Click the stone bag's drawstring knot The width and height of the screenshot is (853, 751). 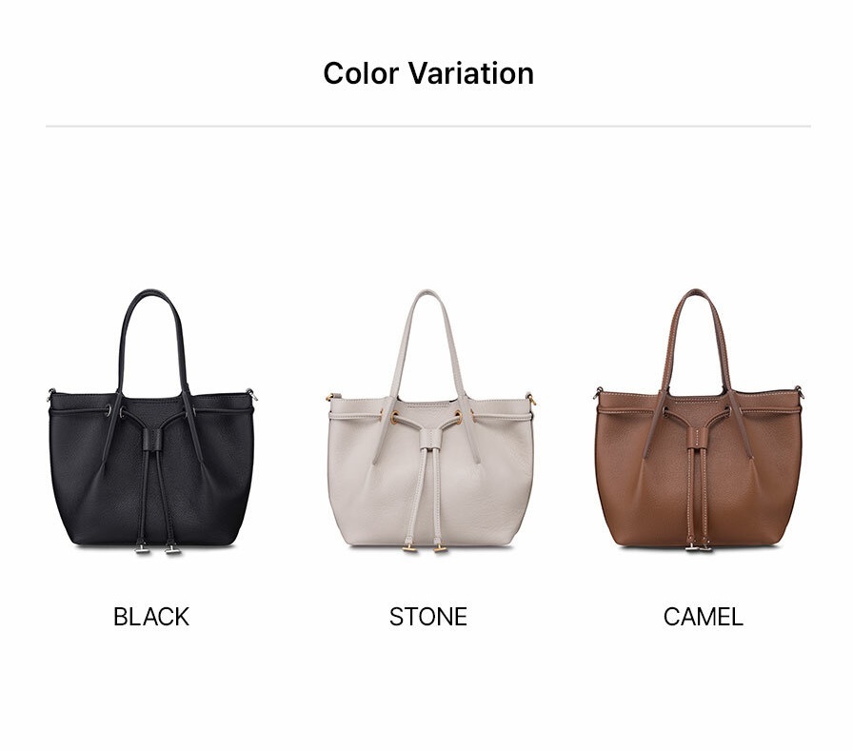[430, 440]
